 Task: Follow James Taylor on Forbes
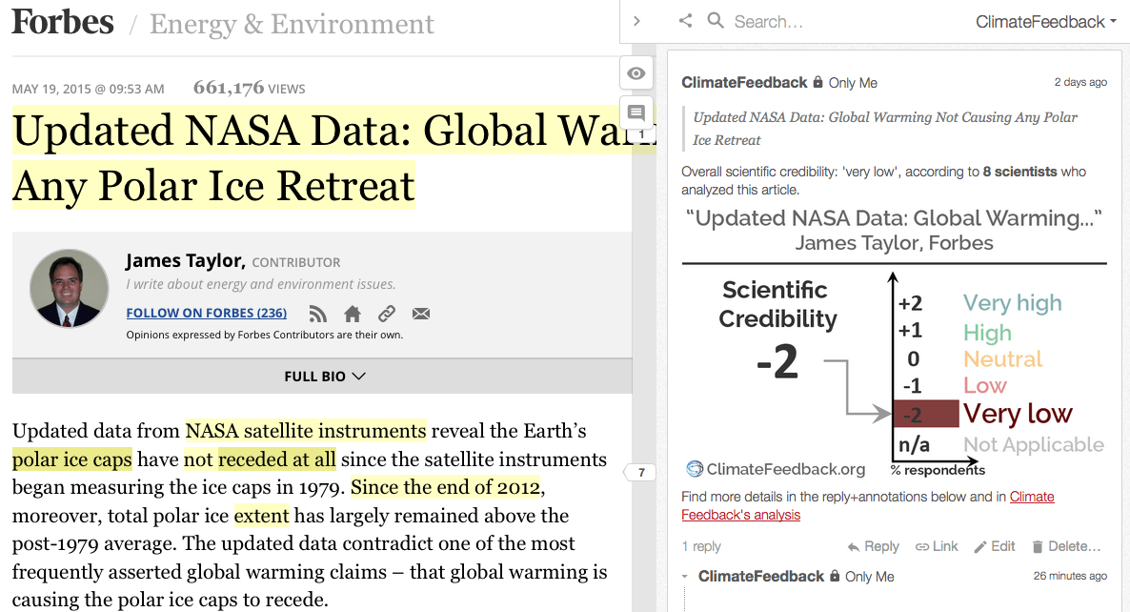(206, 313)
